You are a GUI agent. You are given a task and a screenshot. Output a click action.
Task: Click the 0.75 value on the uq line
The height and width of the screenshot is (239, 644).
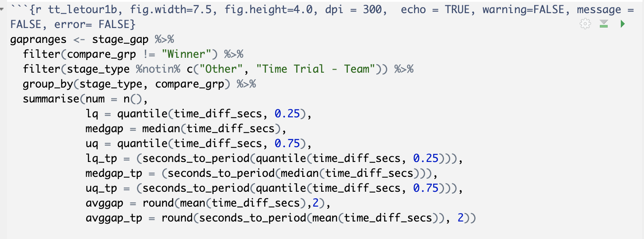click(287, 144)
